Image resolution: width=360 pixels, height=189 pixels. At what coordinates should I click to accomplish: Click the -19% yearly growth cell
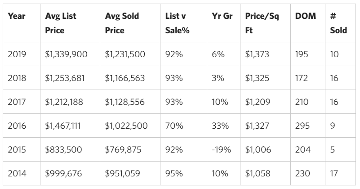pyautogui.click(x=221, y=149)
